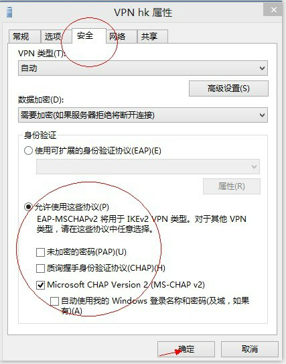
Task: Enable automatic Windows login name checkbox
Action: tap(54, 301)
